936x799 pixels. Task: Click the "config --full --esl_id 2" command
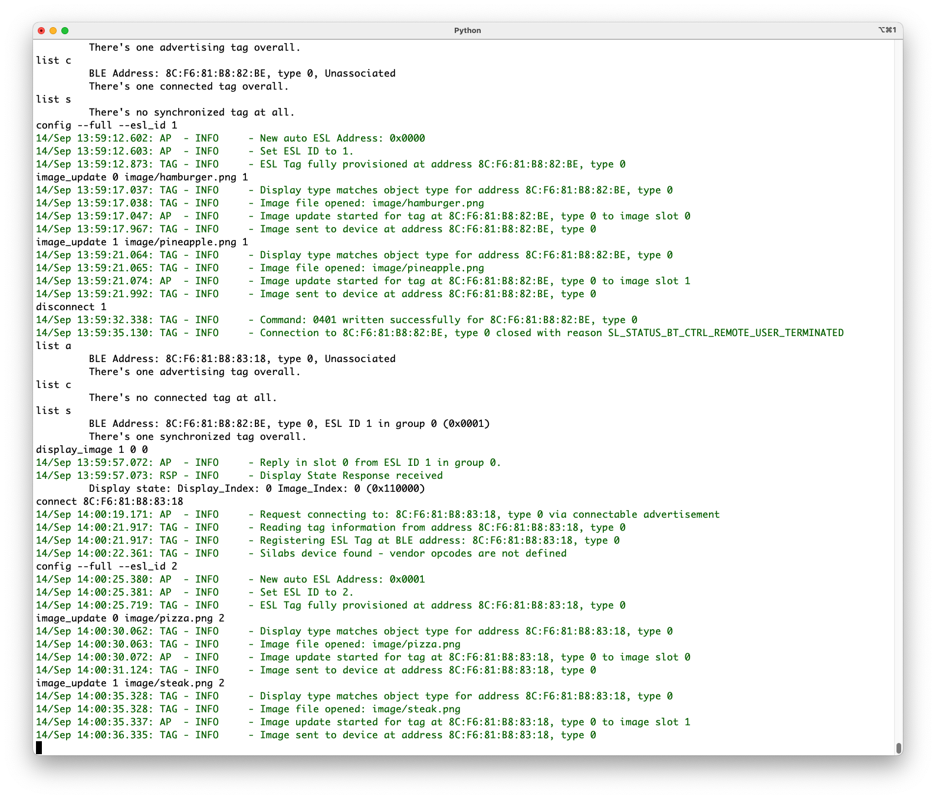click(106, 566)
